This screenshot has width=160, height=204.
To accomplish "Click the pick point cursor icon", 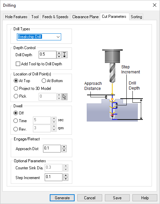I will 64,97.
